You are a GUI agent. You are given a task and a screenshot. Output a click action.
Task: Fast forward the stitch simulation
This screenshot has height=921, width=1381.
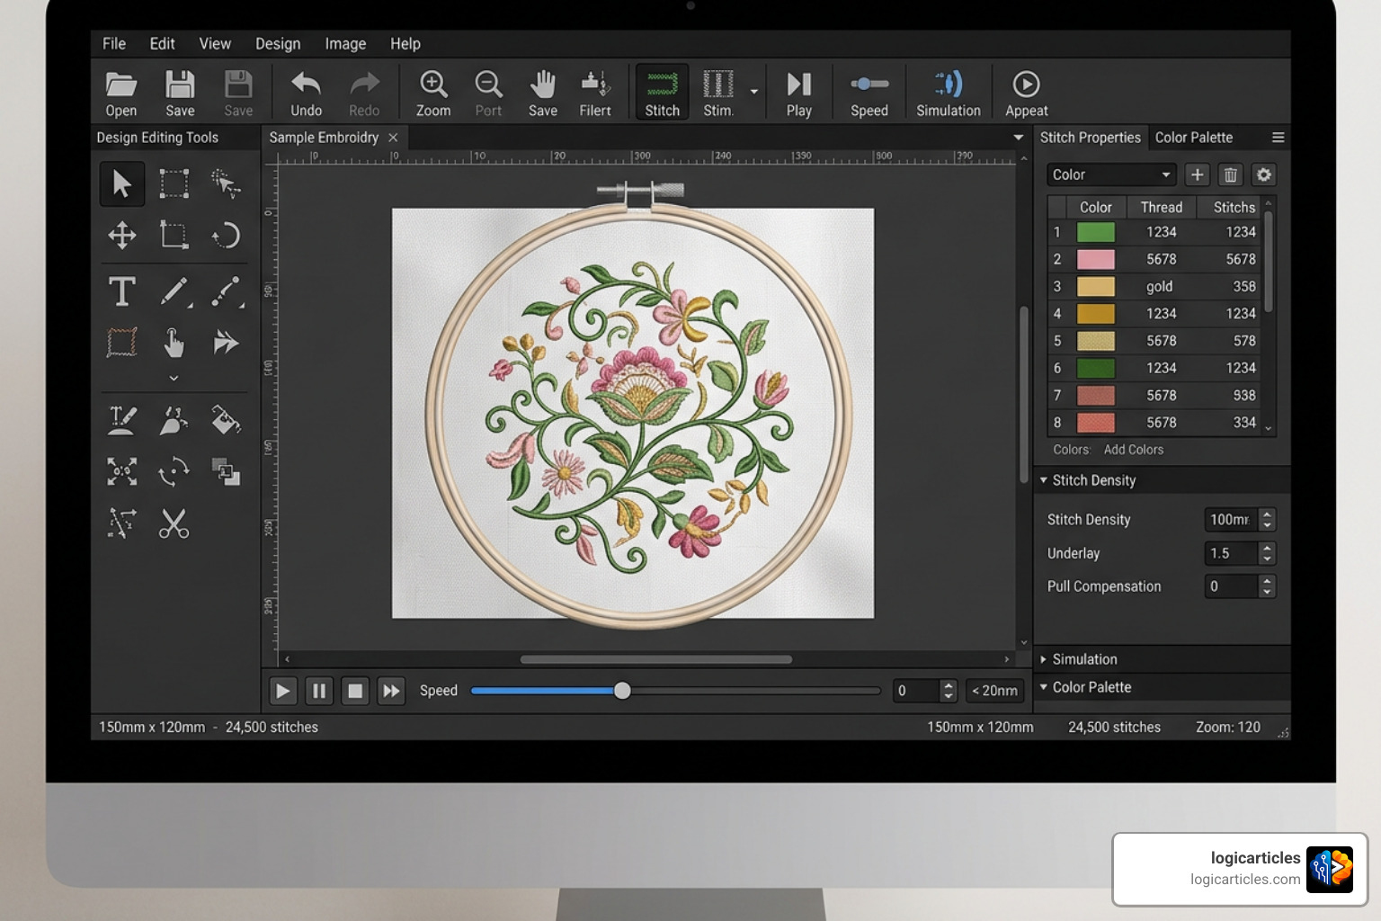tap(391, 691)
